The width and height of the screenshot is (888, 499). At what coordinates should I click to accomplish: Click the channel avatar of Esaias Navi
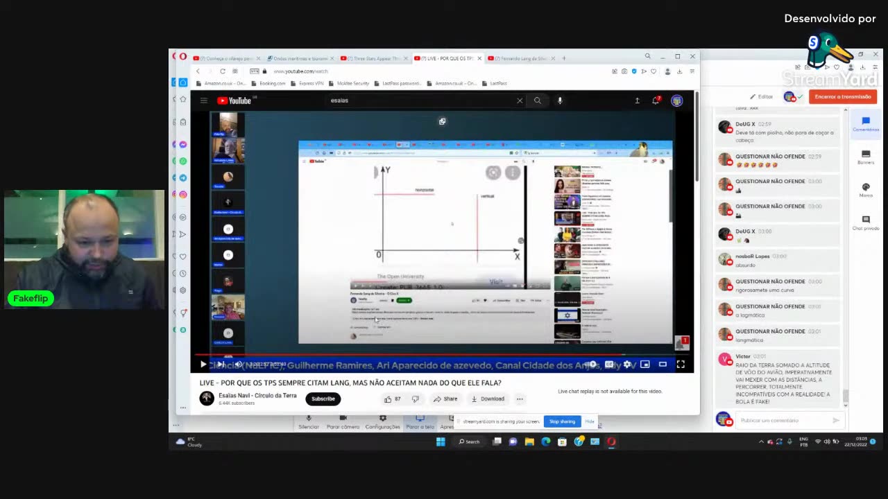pyautogui.click(x=207, y=398)
